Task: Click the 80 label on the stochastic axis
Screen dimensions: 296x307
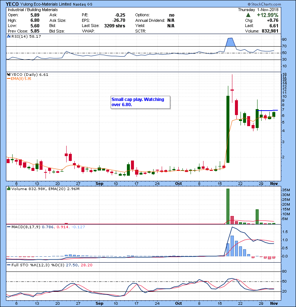Action: [284, 271]
